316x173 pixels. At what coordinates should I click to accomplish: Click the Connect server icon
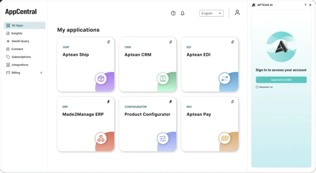tap(8, 49)
